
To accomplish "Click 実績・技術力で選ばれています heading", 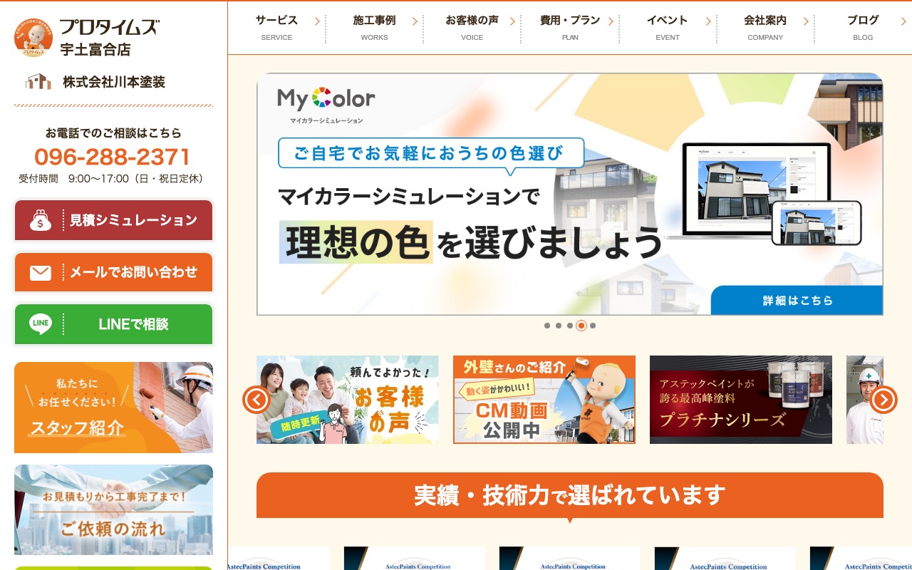I will pos(570,494).
